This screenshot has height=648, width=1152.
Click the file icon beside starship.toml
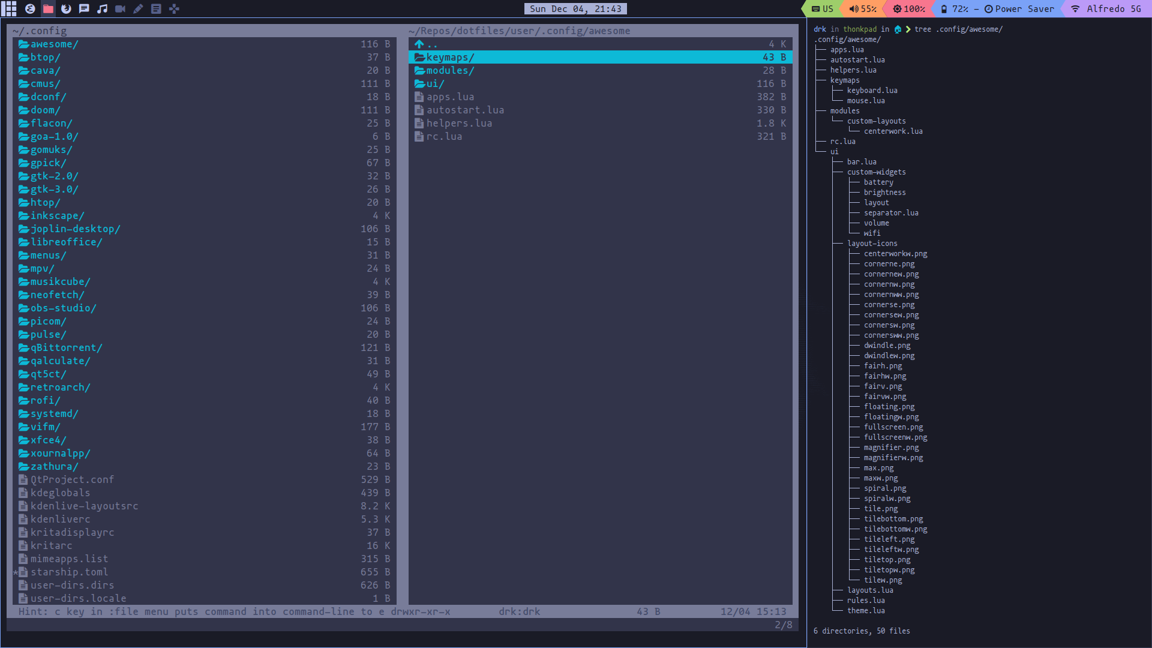tap(23, 572)
